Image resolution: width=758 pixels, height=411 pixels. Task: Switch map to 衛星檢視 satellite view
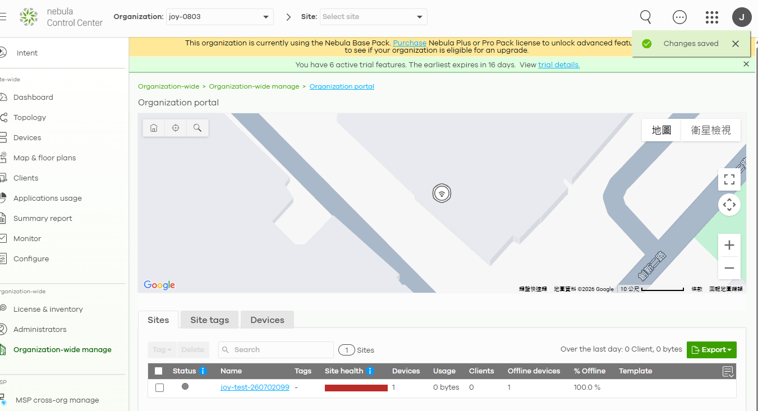click(711, 130)
